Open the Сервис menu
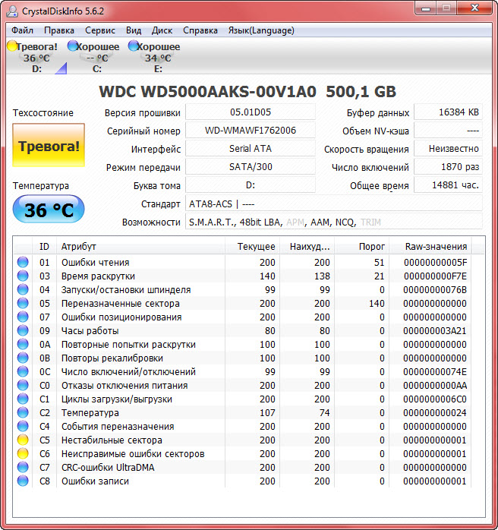 click(x=100, y=30)
